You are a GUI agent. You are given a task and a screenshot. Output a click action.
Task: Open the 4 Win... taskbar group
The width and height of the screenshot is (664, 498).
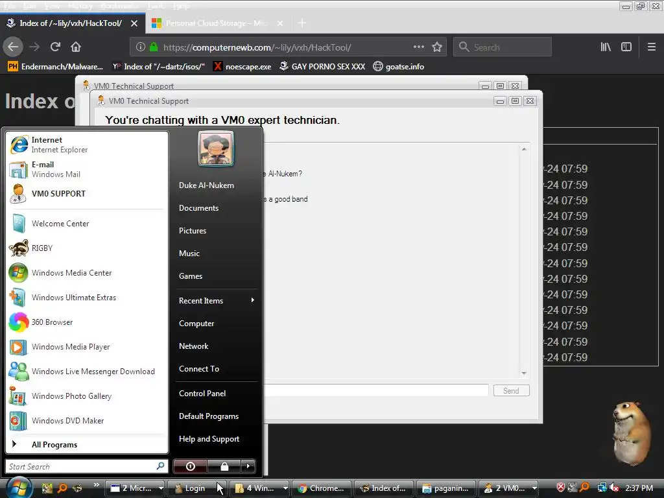[259, 488]
